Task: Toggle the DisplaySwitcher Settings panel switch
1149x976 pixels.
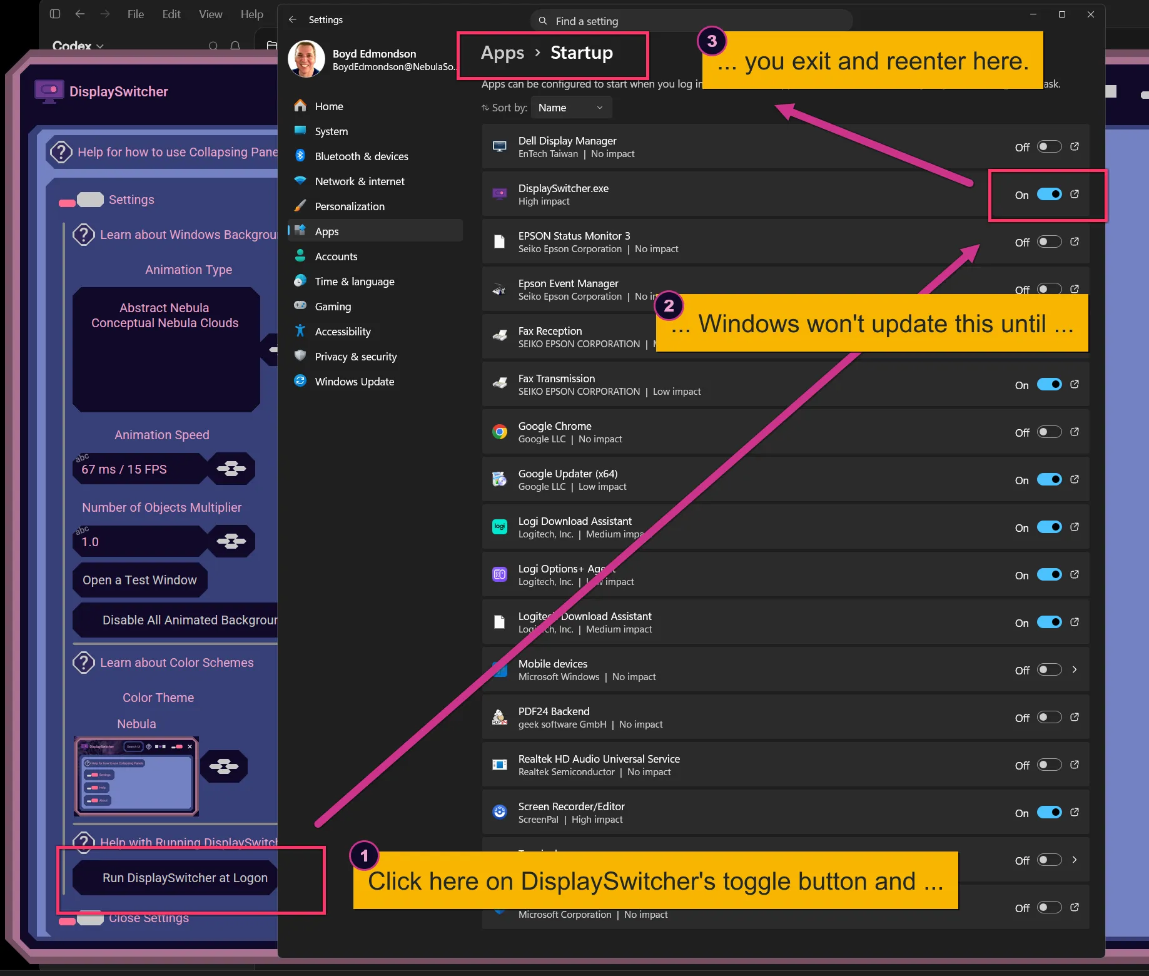Action: pos(82,200)
